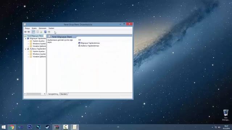
Task: Open the Dosya menu
Action: click(27, 28)
